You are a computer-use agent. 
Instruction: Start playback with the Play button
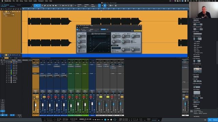(x=108, y=120)
